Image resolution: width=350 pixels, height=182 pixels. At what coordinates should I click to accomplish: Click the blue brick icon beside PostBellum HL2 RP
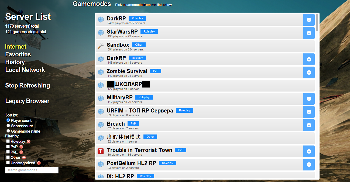(x=101, y=164)
